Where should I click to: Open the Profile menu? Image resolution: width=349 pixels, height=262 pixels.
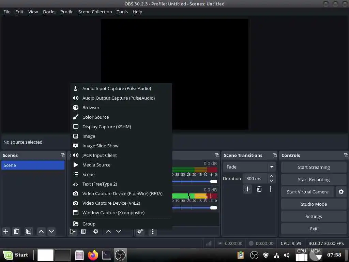67,12
